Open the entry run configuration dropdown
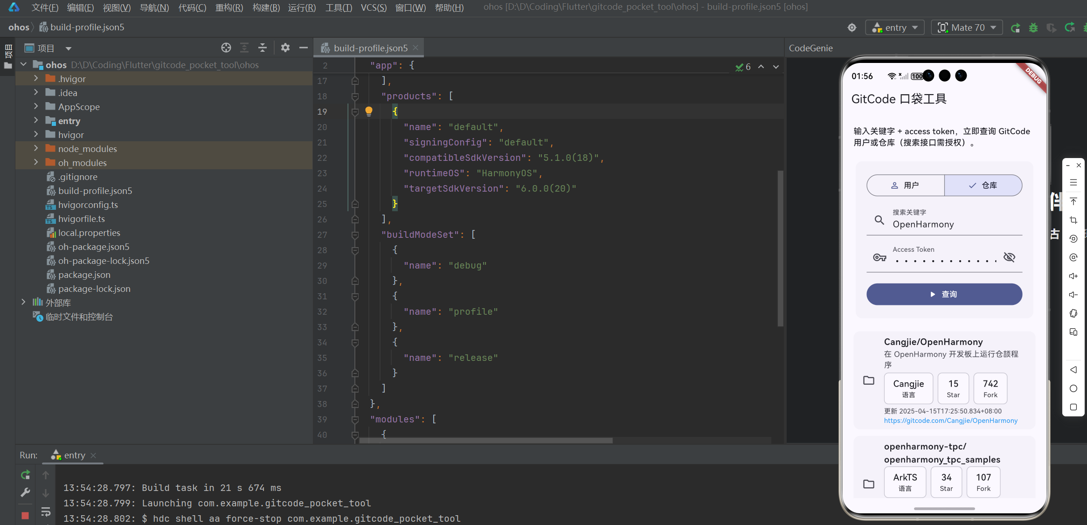This screenshot has height=525, width=1087. point(895,28)
